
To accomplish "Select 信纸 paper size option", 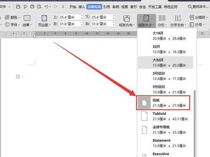I will pyautogui.click(x=163, y=103).
